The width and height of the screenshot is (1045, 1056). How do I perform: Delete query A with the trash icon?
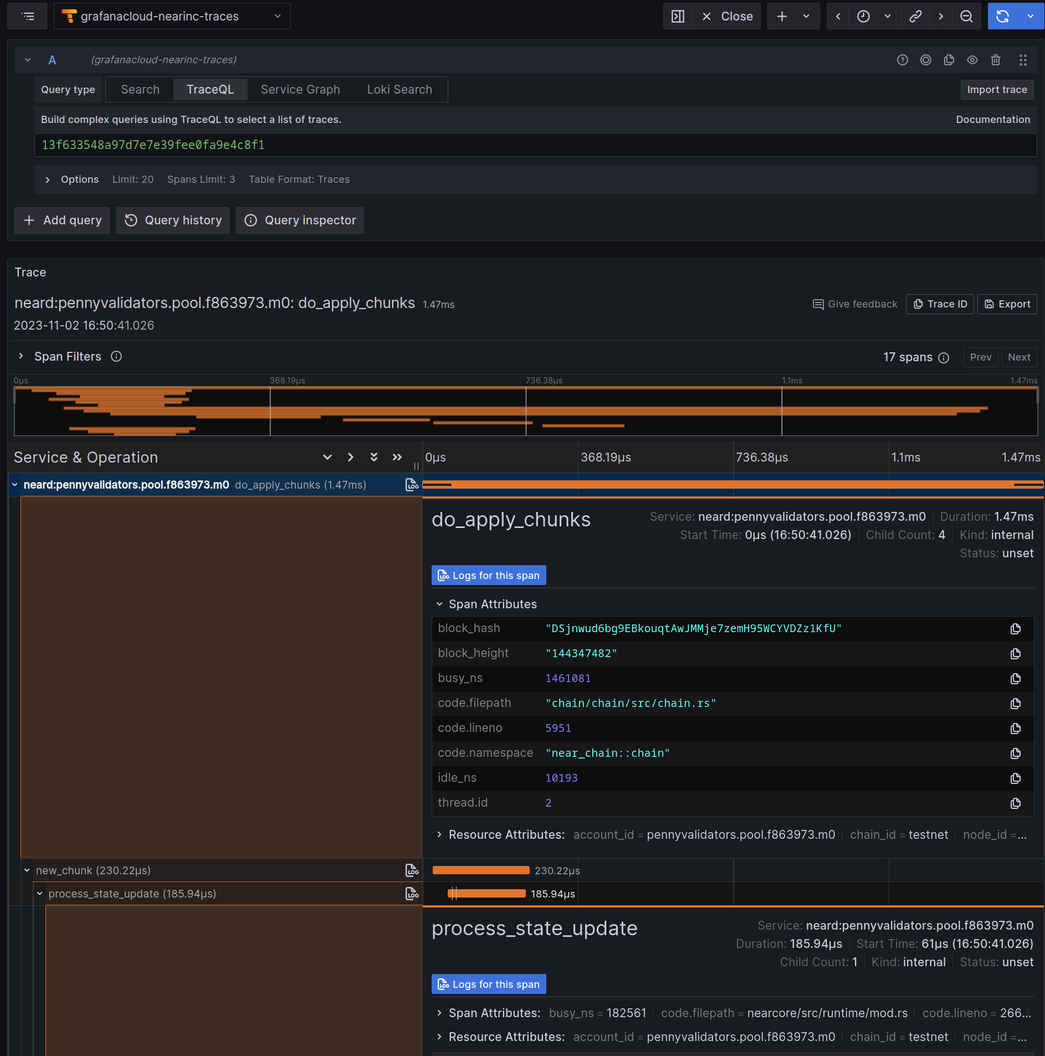[995, 60]
